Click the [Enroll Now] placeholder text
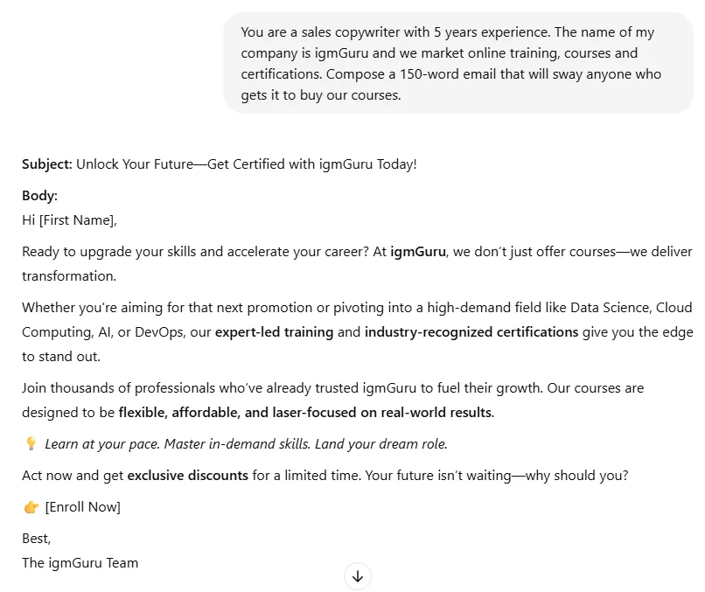Screen dimensions: 705x592 coord(83,507)
